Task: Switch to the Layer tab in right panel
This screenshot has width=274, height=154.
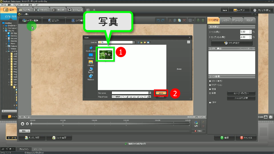Action: coord(225,20)
